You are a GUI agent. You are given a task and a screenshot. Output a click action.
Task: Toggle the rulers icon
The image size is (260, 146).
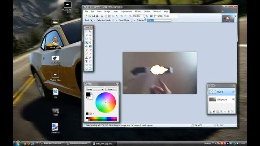155,16
